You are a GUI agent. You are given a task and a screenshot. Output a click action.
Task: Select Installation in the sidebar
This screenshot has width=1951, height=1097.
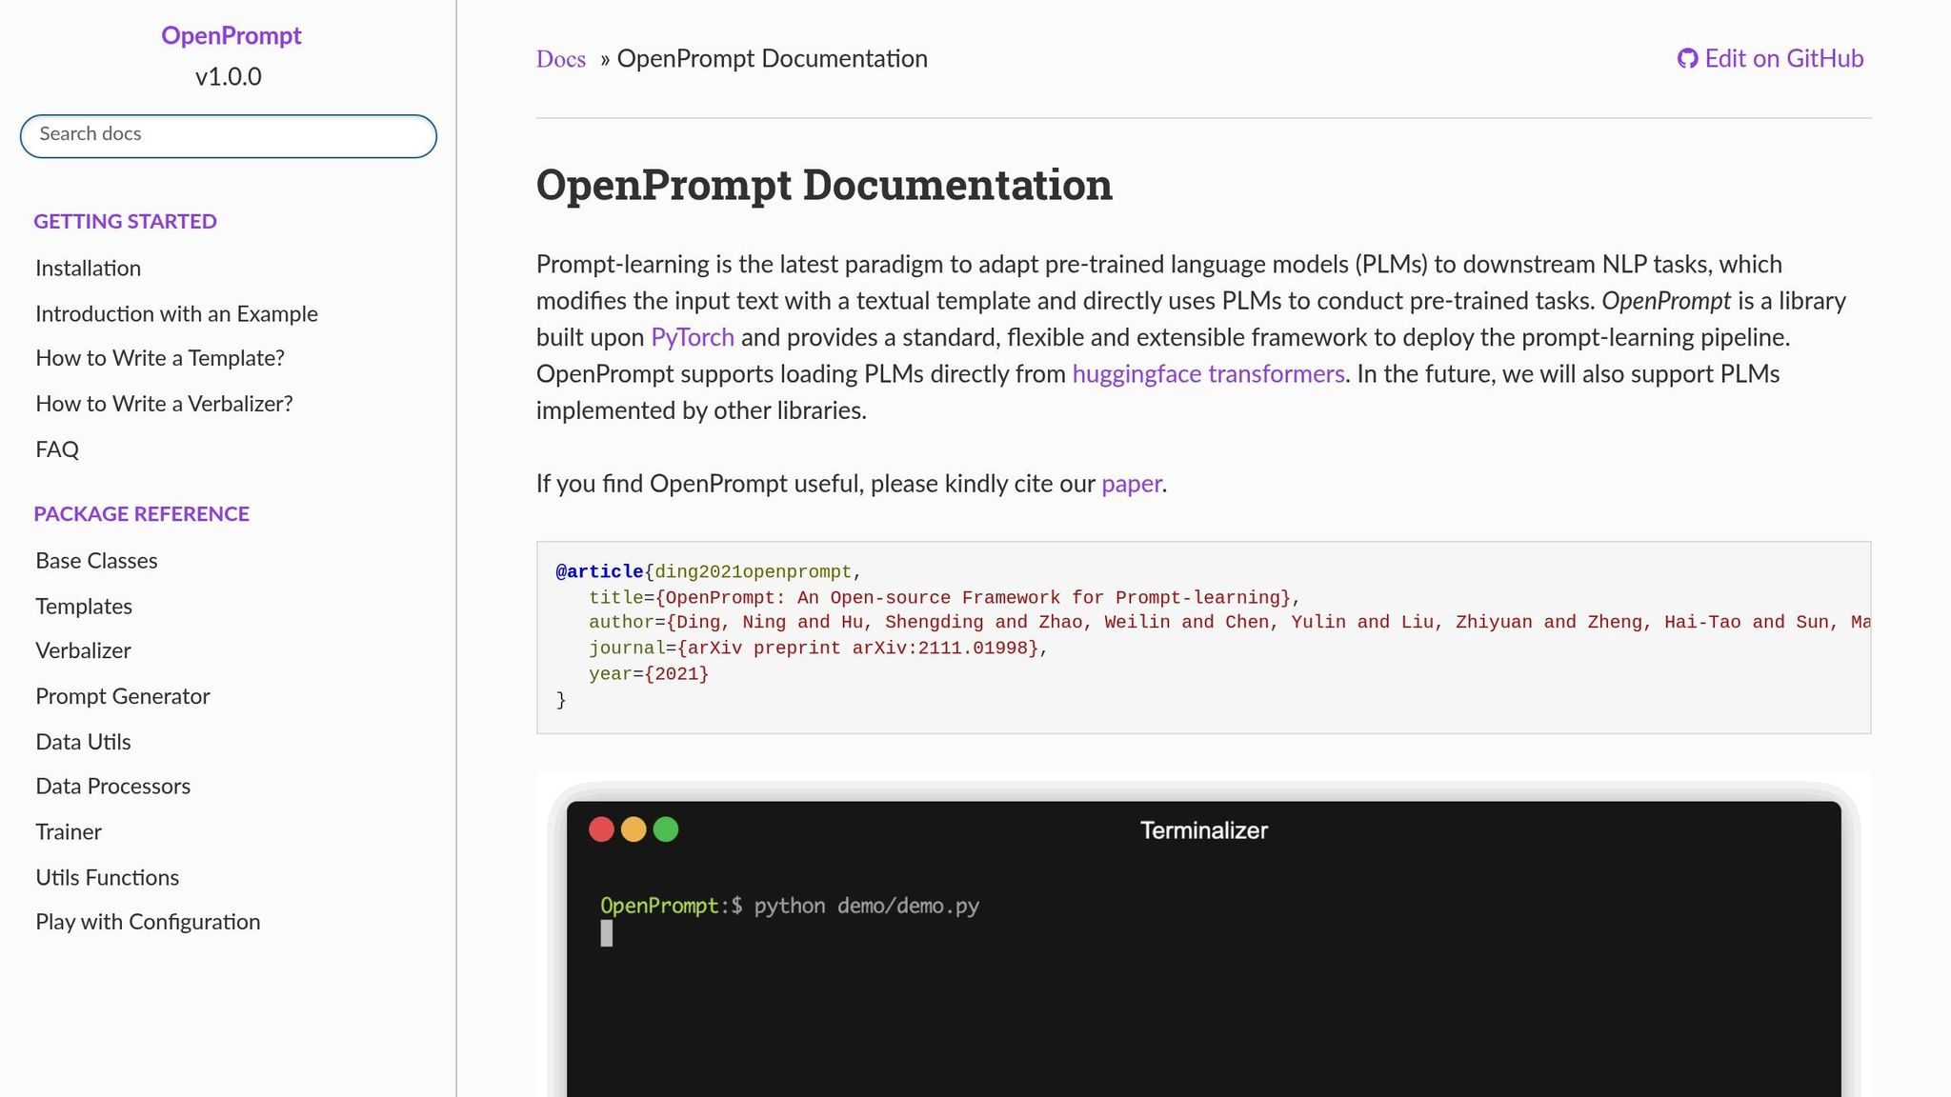coord(88,268)
